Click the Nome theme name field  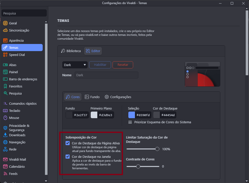106,75
